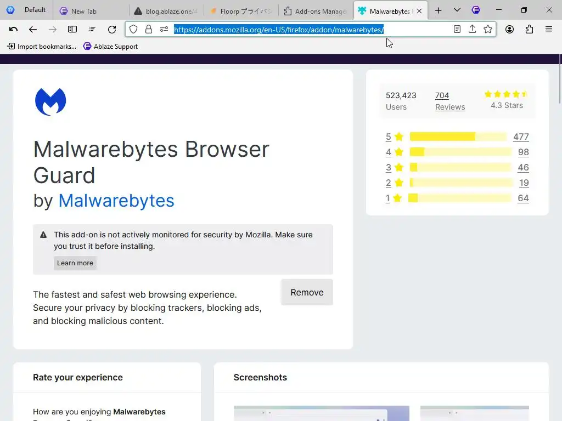The width and height of the screenshot is (562, 421).
Task: Switch to the New Tab tab
Action: [x=91, y=11]
